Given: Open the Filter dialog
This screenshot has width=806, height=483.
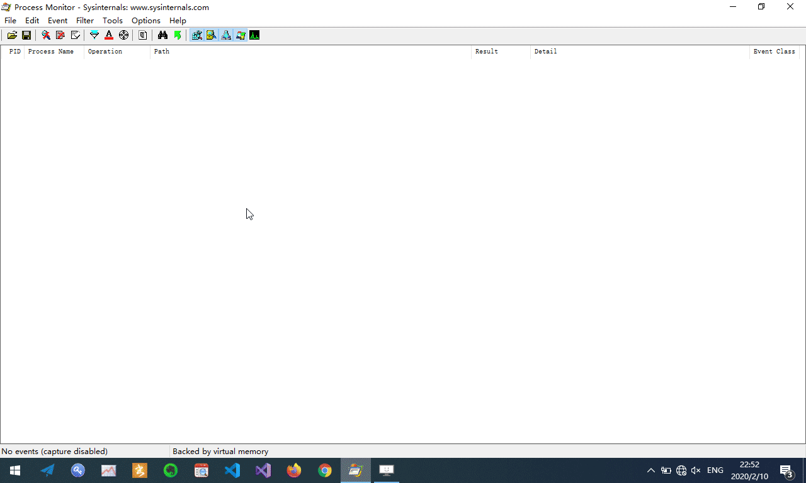Looking at the screenshot, I should [94, 35].
